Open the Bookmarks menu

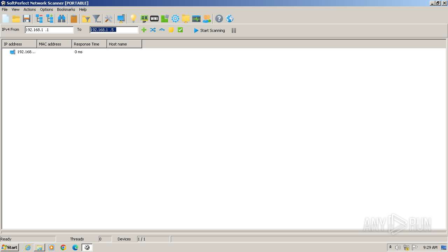point(66,9)
